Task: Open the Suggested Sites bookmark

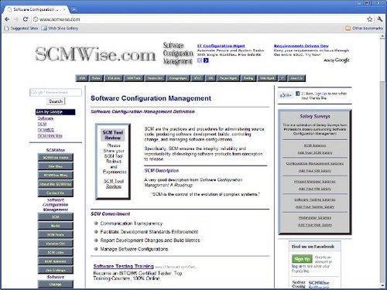Action: [22, 28]
